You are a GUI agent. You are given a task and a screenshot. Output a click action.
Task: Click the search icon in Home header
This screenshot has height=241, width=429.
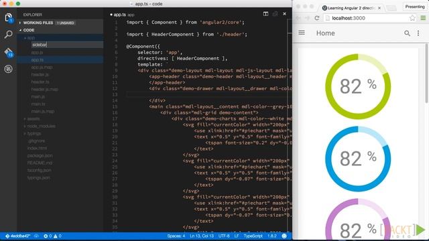pos(407,33)
